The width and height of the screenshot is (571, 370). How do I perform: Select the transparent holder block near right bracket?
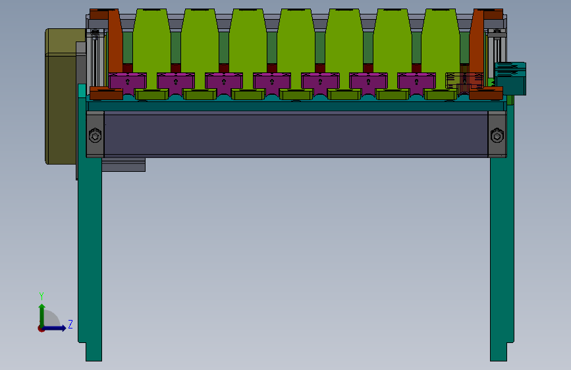pos(464,81)
